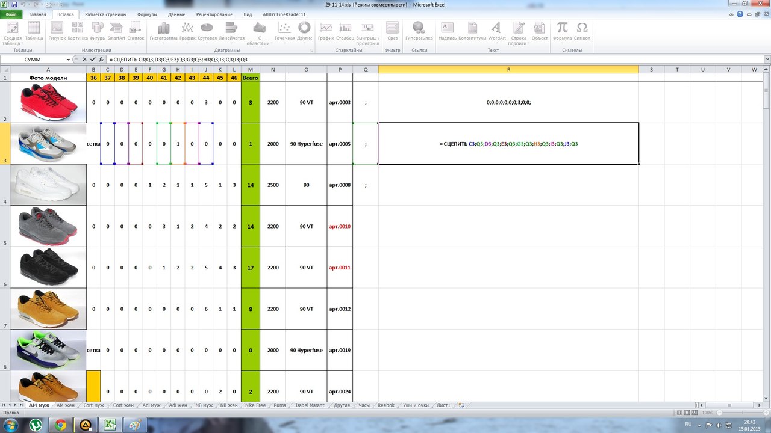Switch to the Формулы ribbon tab

coord(147,14)
